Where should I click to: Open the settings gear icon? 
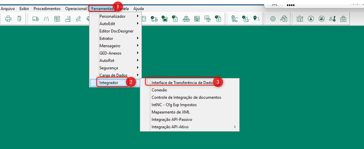[273, 19]
